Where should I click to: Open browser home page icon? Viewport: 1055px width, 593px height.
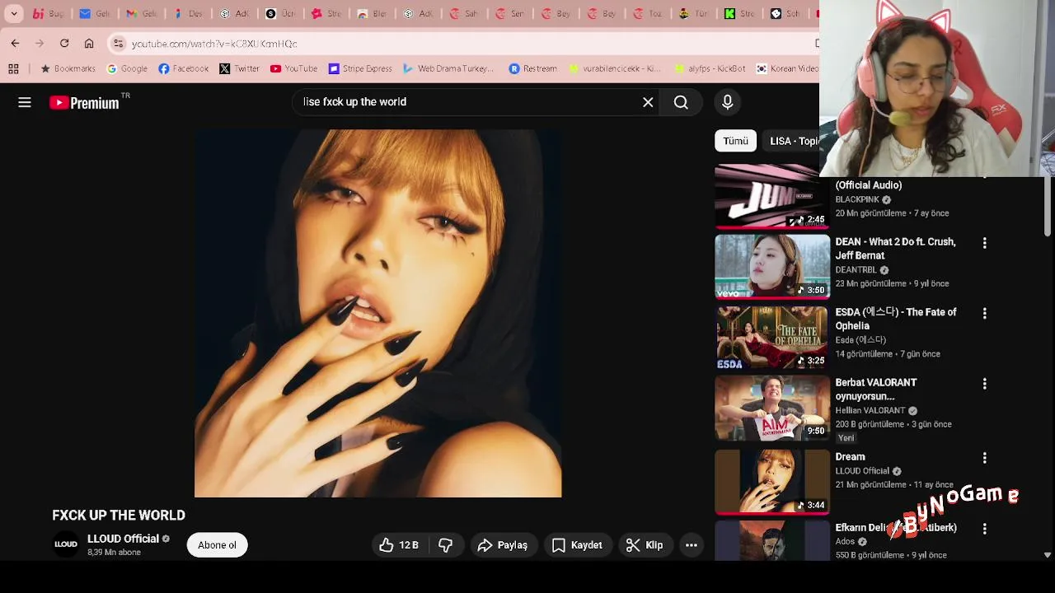coord(89,43)
